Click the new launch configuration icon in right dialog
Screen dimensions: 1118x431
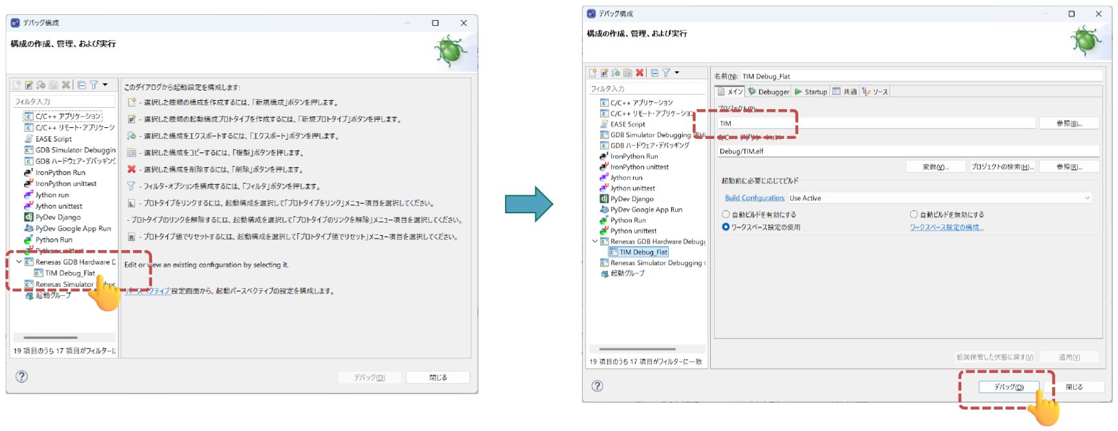(x=592, y=73)
